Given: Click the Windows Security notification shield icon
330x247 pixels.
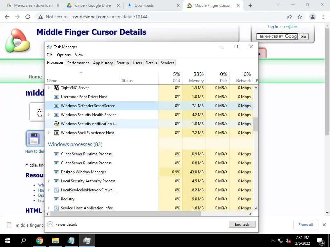Looking at the screenshot, I should pyautogui.click(x=56, y=124).
